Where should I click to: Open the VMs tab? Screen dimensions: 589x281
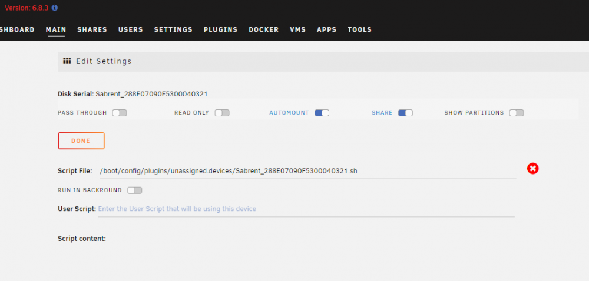(x=298, y=29)
